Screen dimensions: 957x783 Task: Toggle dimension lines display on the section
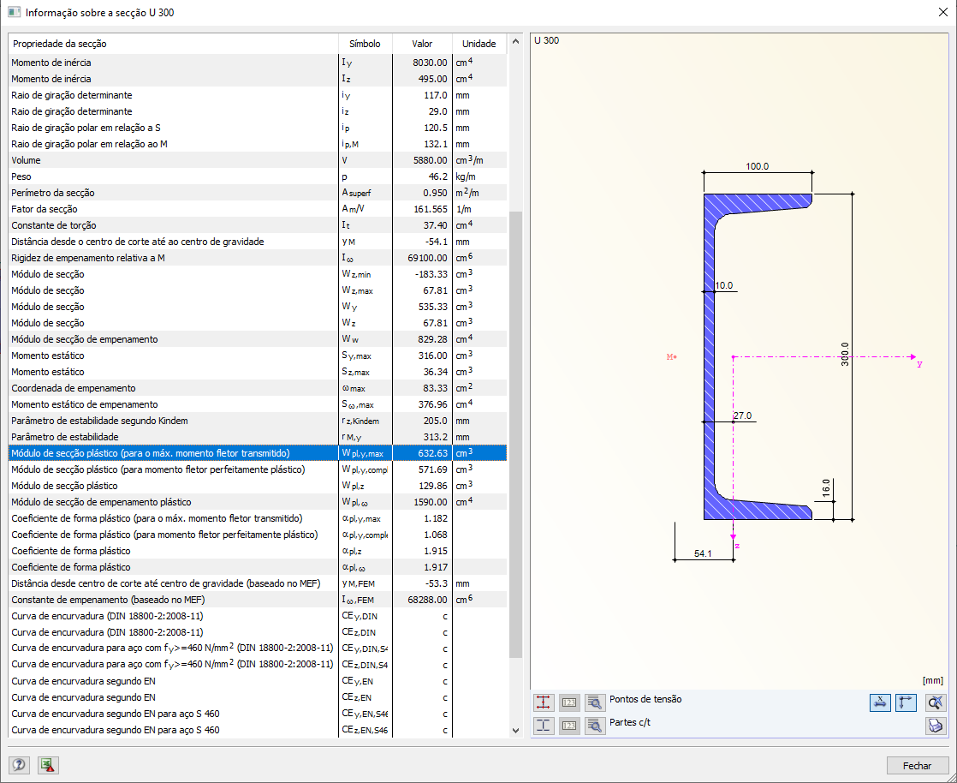[879, 702]
